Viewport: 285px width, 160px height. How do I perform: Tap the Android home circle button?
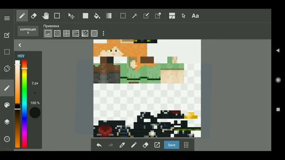point(278,80)
